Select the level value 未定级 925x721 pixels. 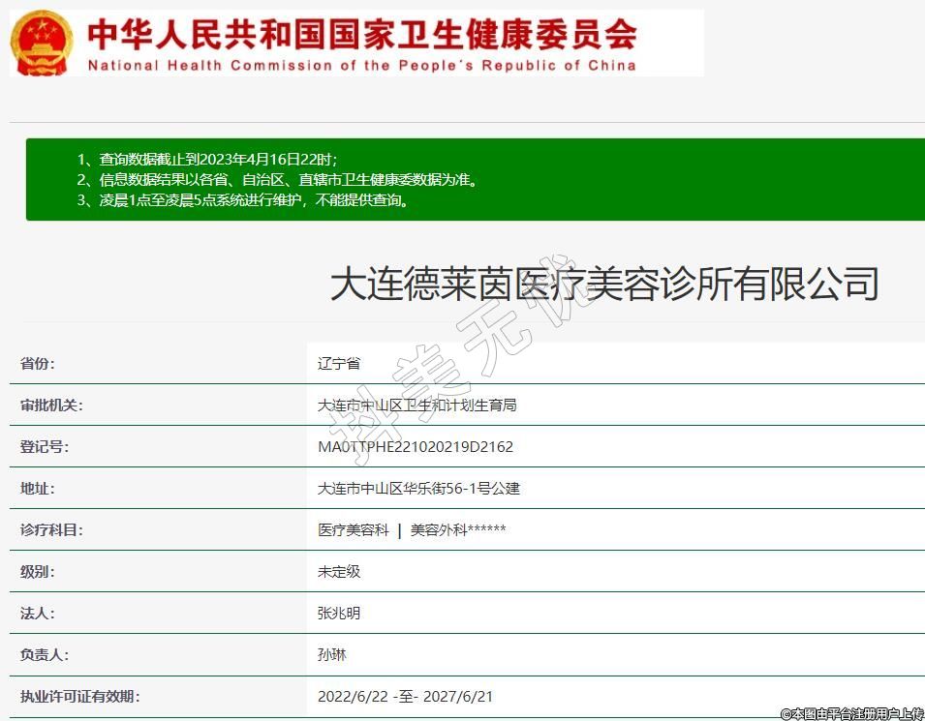pos(339,572)
